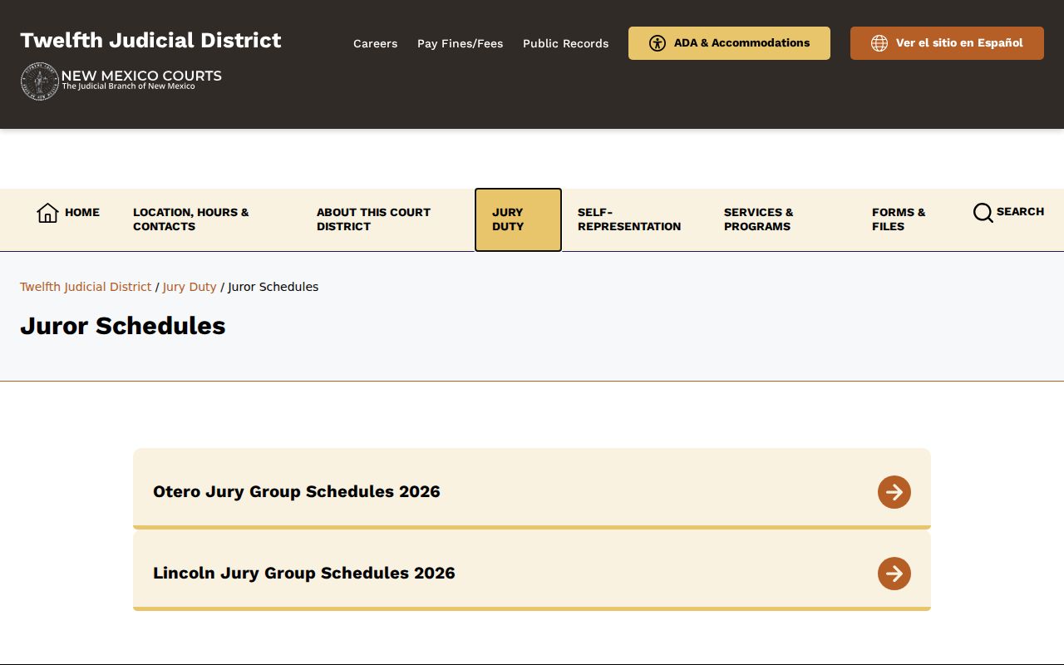Open Forms & Files menu
The width and height of the screenshot is (1064, 665).
tap(899, 219)
